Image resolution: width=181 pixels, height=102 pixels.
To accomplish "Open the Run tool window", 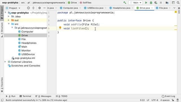I will tap(11, 96).
